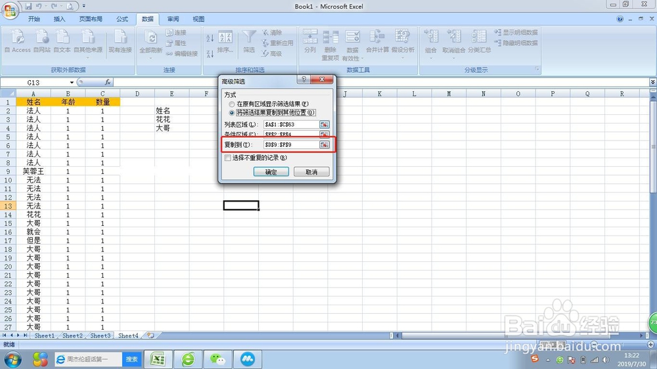Viewport: 657px width, 369px height.
Task: Click WeChat icon in taskbar
Action: pyautogui.click(x=217, y=359)
